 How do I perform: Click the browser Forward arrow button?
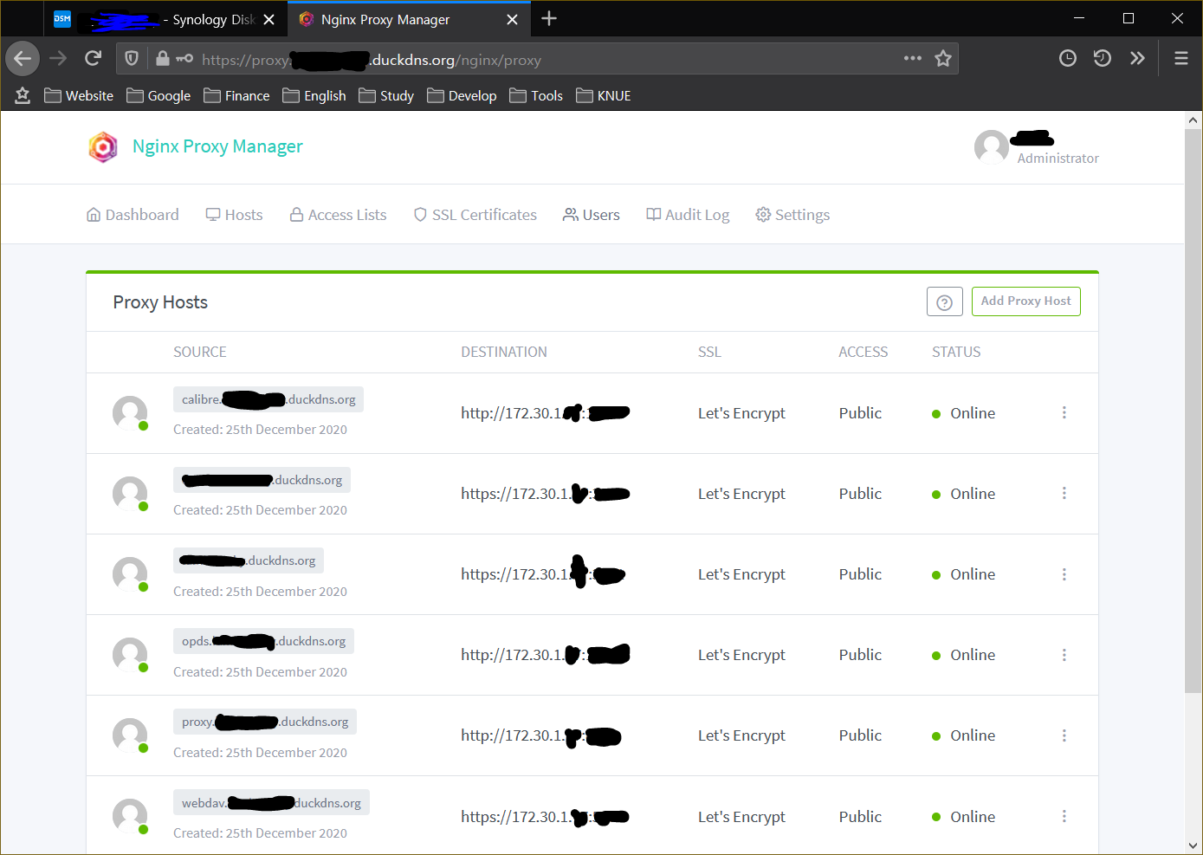[x=58, y=59]
